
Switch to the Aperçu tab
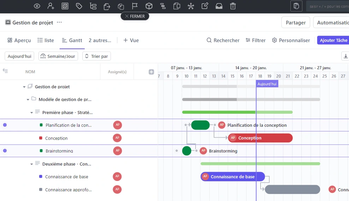19,40
